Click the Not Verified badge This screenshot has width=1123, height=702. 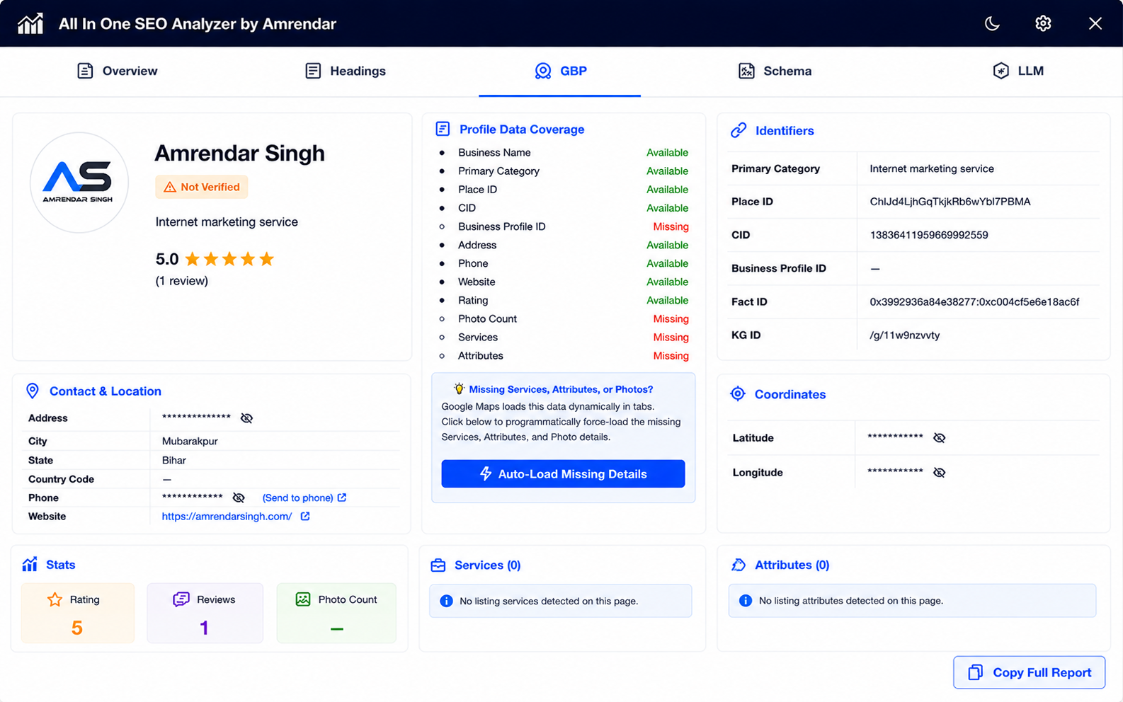click(x=202, y=187)
